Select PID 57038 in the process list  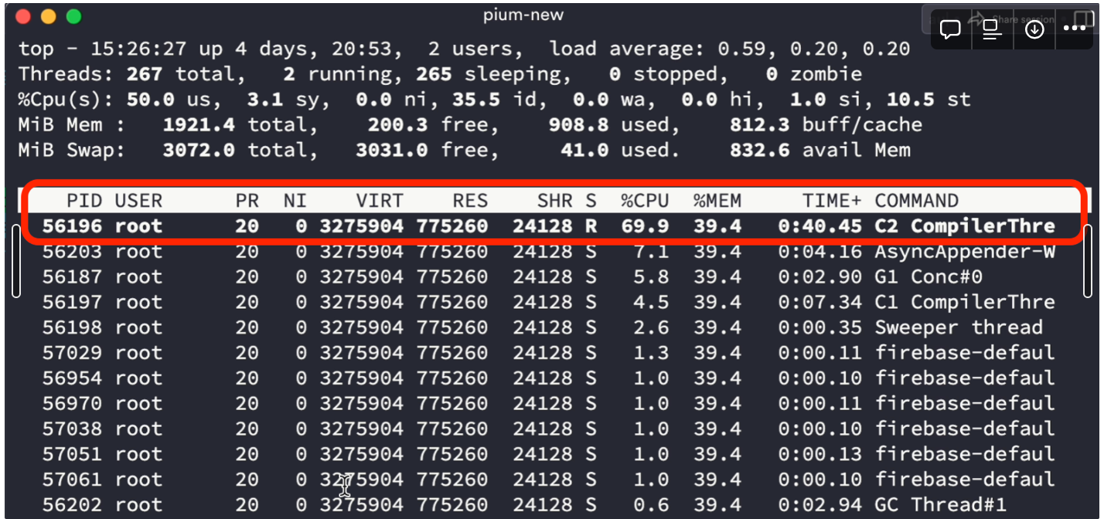coord(72,429)
